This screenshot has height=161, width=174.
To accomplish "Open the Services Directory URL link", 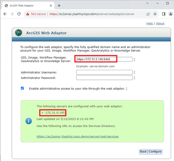I will point(77,137).
